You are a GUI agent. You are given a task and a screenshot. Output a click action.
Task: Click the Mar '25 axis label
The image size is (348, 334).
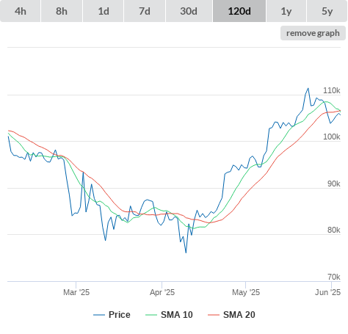[76, 292]
